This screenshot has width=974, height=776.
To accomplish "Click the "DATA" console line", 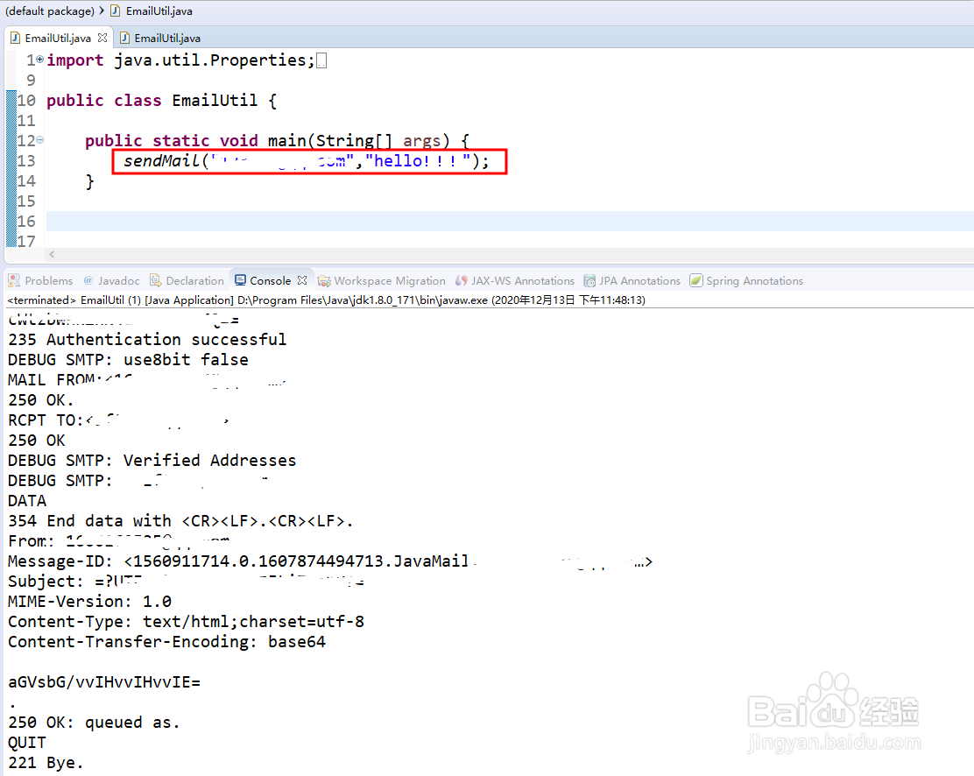I will (26, 501).
